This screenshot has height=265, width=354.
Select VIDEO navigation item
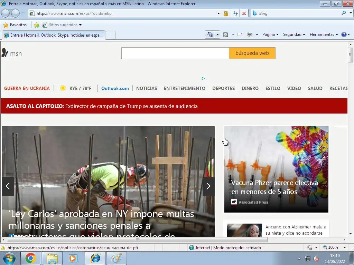coord(294,88)
